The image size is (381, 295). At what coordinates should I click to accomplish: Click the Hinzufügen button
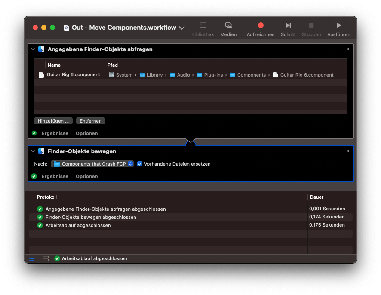point(53,121)
